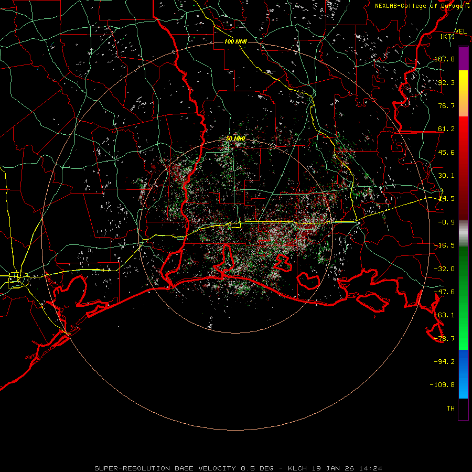The image size is (472, 472).
Task: Click the TH legend label
Action: [450, 408]
